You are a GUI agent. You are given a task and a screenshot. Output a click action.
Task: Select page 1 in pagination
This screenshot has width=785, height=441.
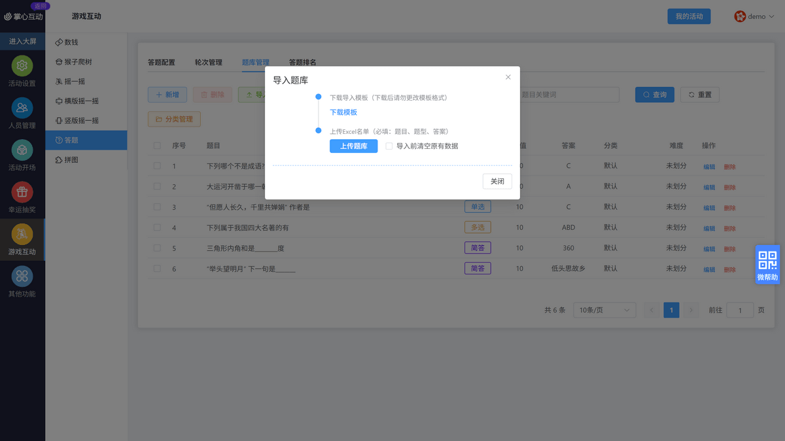pyautogui.click(x=671, y=310)
